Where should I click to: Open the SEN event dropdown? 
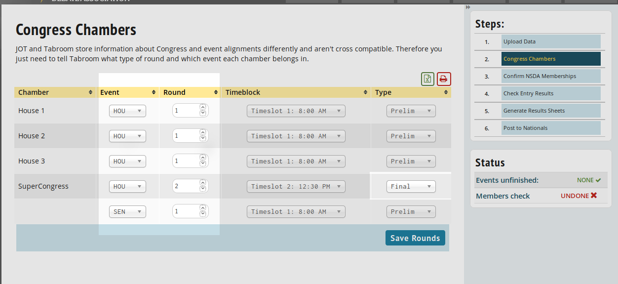[x=127, y=212]
